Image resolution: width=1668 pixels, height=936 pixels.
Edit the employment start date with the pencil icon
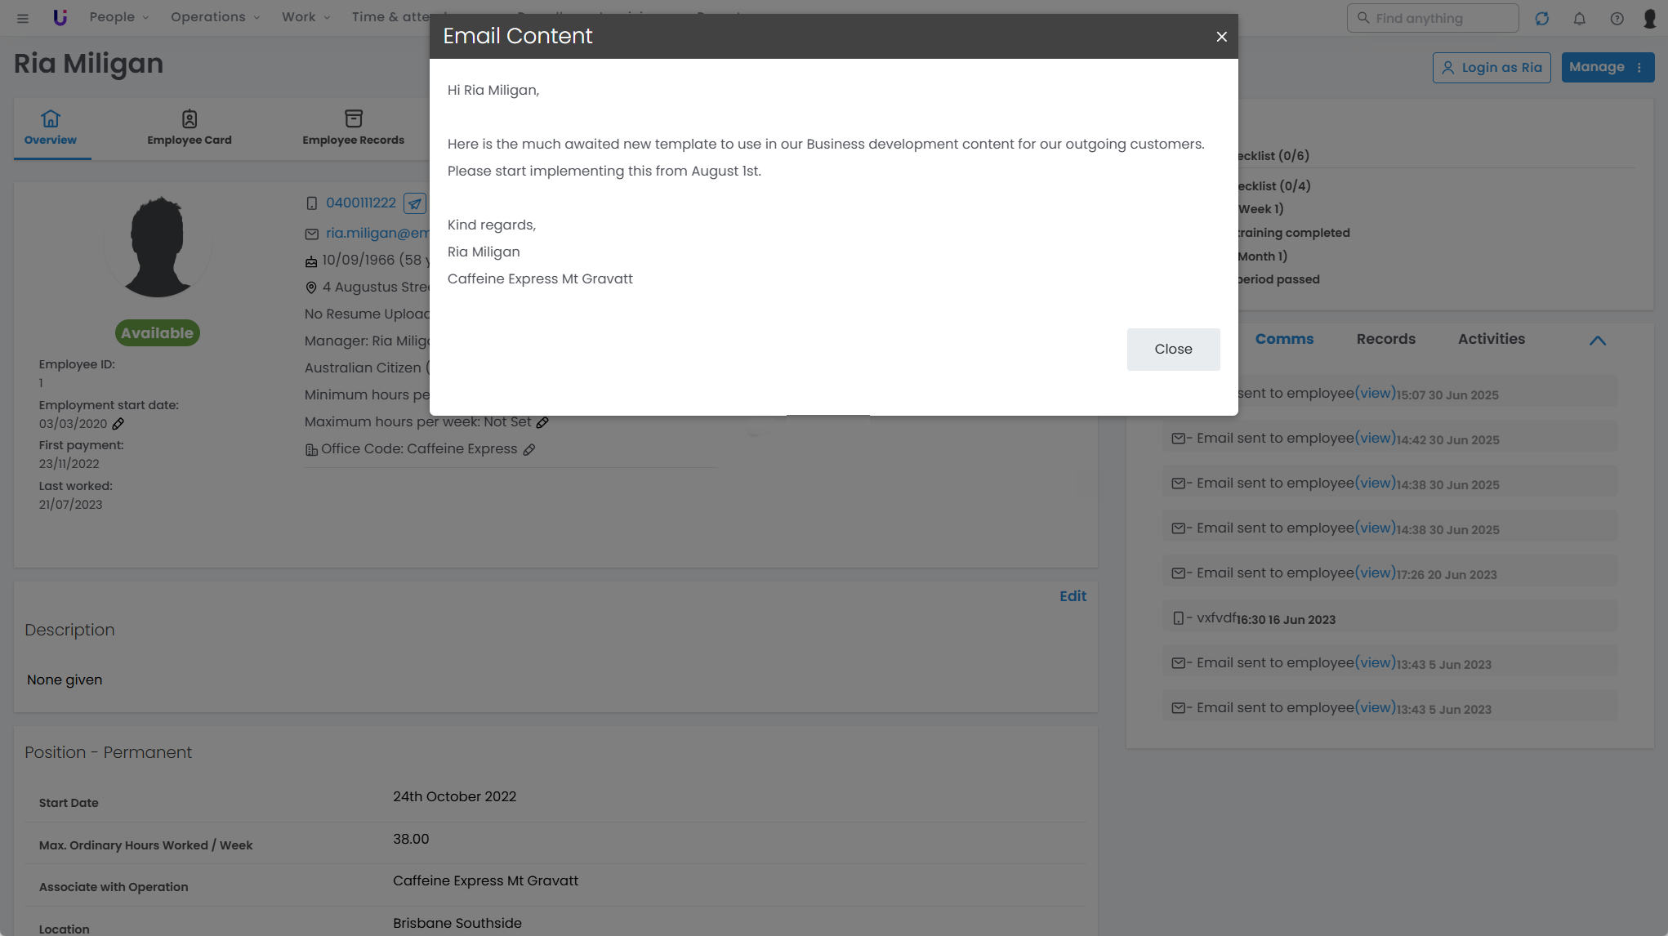[118, 424]
